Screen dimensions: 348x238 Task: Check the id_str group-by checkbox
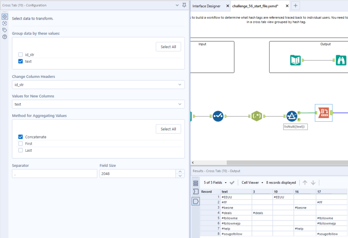click(x=21, y=55)
